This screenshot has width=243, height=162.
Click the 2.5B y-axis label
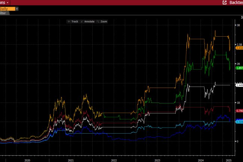[x=239, y=45]
